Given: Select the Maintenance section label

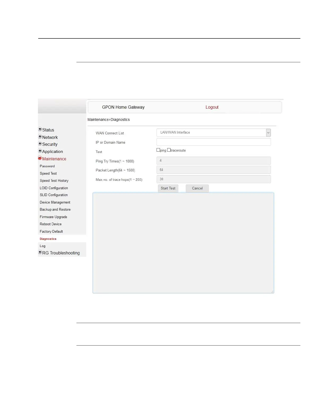Looking at the screenshot, I should (x=54, y=159).
